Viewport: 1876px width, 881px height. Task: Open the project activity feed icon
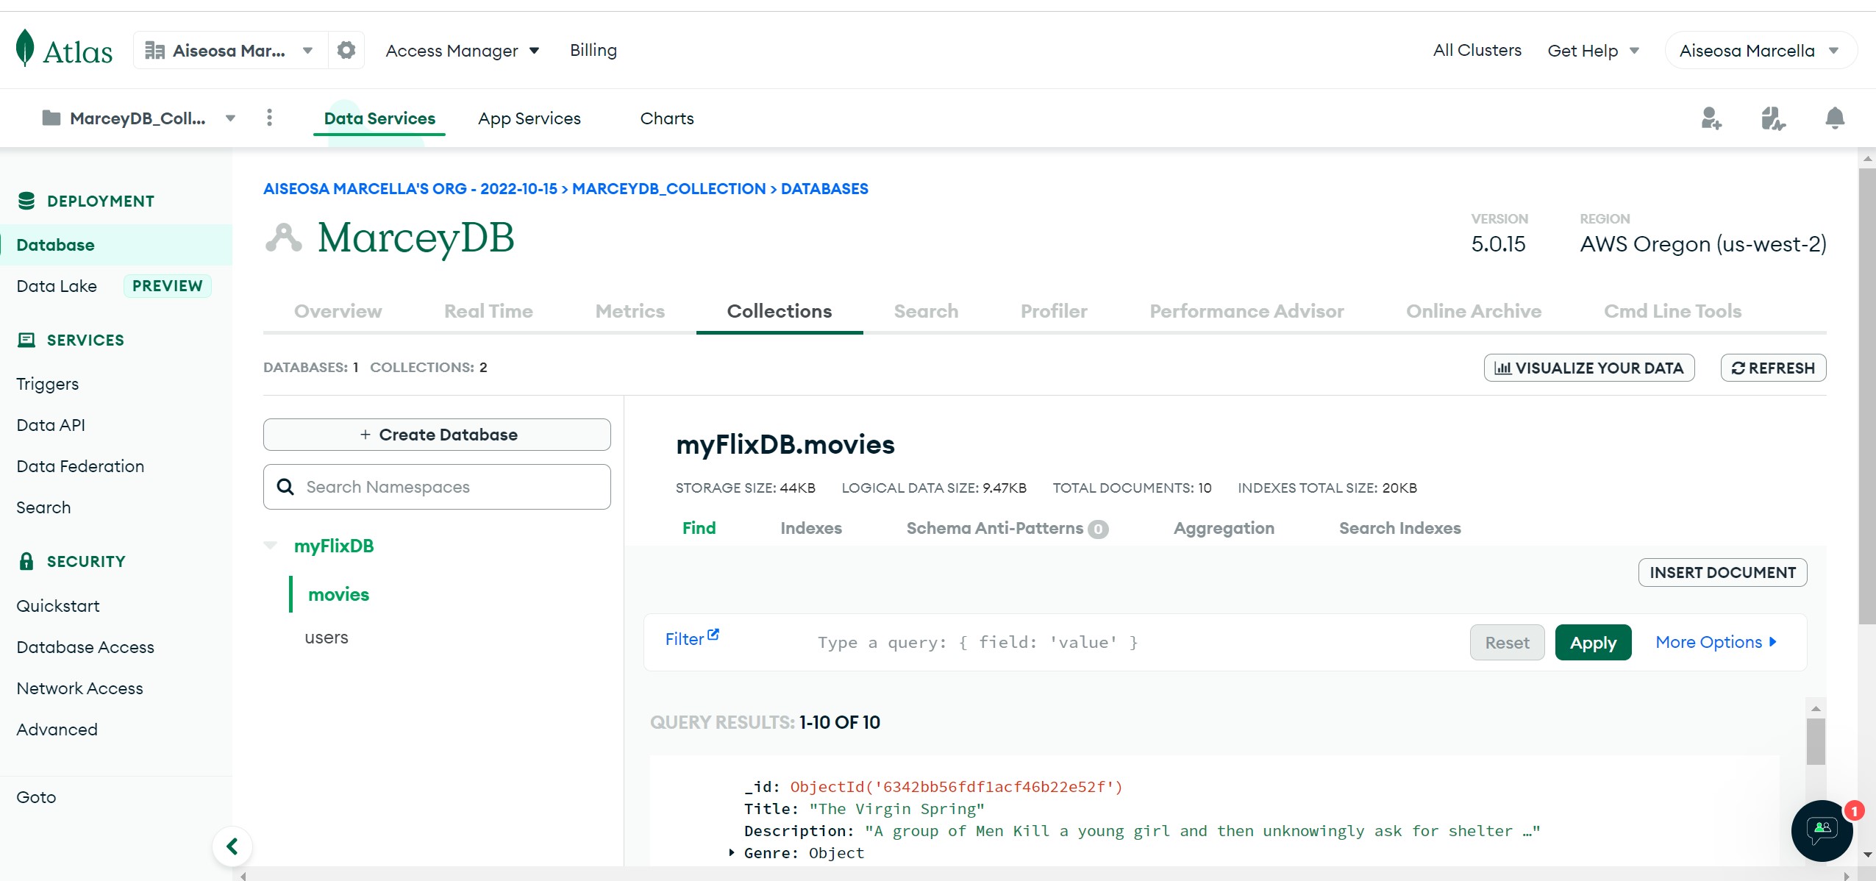point(1773,118)
